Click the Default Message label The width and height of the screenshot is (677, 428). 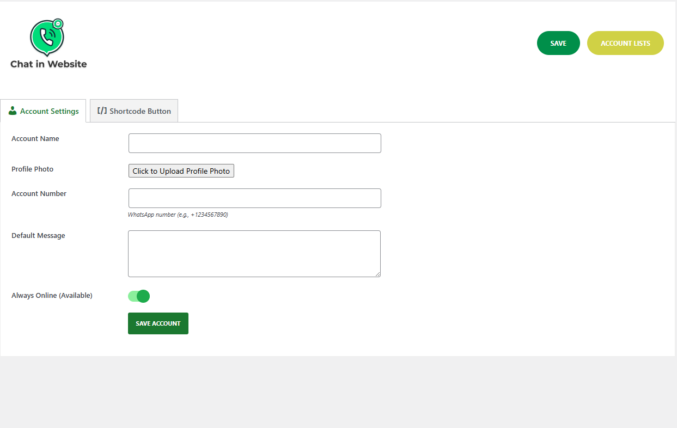(38, 236)
